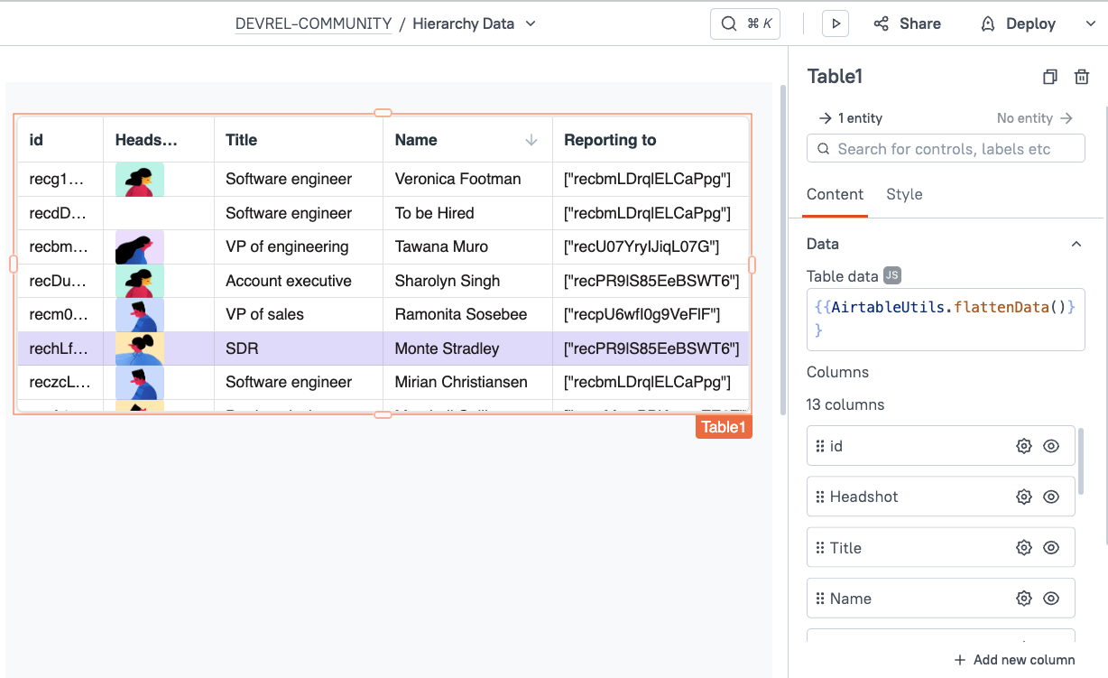Open gear settings for the id column
Screen dimensions: 1108x678
coord(1023,445)
